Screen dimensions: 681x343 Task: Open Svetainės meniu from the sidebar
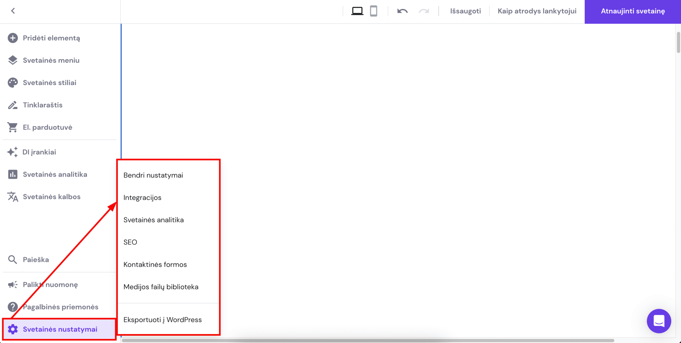click(x=51, y=60)
